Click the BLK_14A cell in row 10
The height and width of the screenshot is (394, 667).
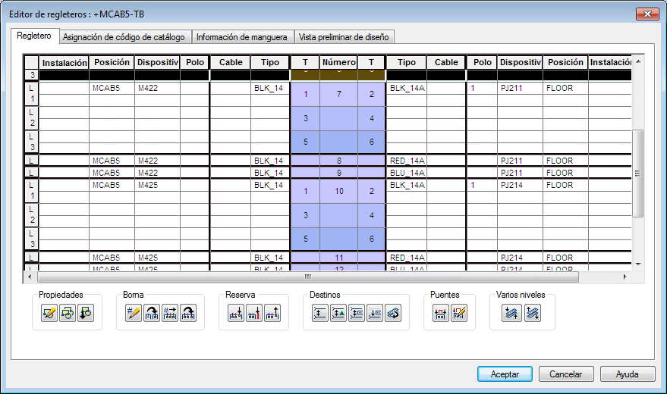tap(407, 185)
